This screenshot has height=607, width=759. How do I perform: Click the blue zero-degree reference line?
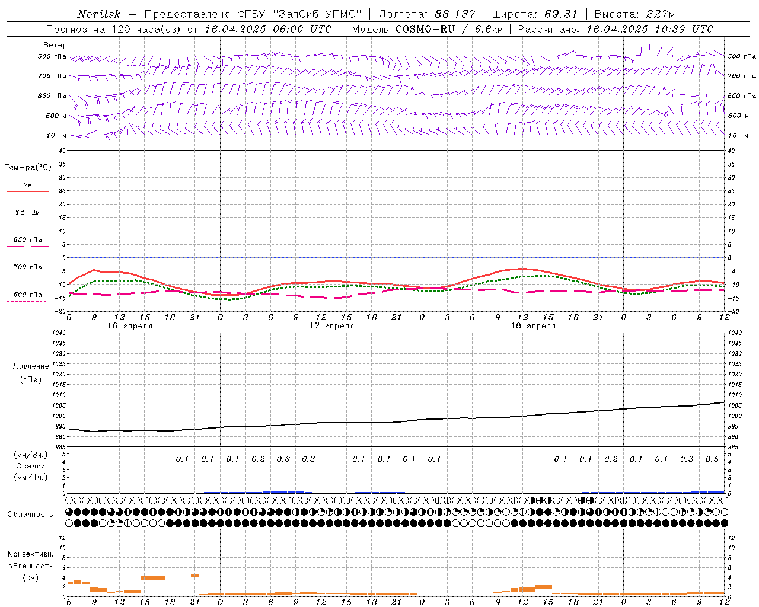396,257
